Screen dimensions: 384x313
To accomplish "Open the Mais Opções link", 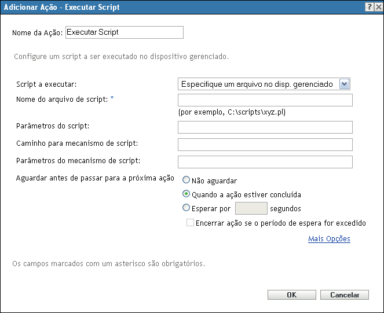I will tap(329, 238).
